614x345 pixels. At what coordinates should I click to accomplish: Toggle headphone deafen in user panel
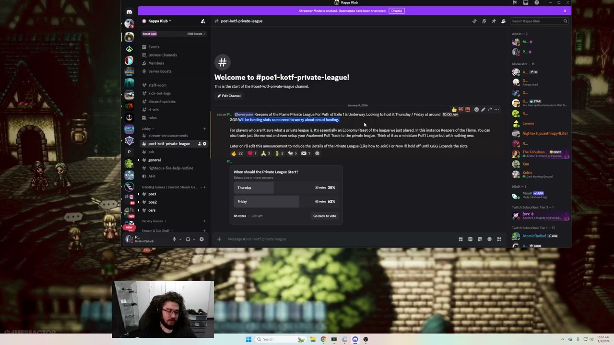(188, 239)
